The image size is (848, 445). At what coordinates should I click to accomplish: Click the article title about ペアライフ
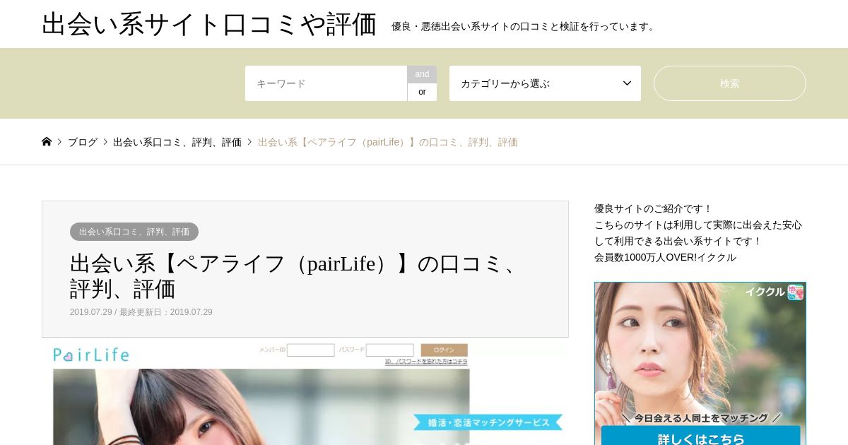296,276
